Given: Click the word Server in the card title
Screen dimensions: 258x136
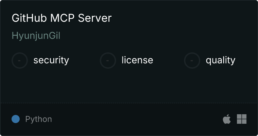Looking at the screenshot, I should tap(95, 18).
